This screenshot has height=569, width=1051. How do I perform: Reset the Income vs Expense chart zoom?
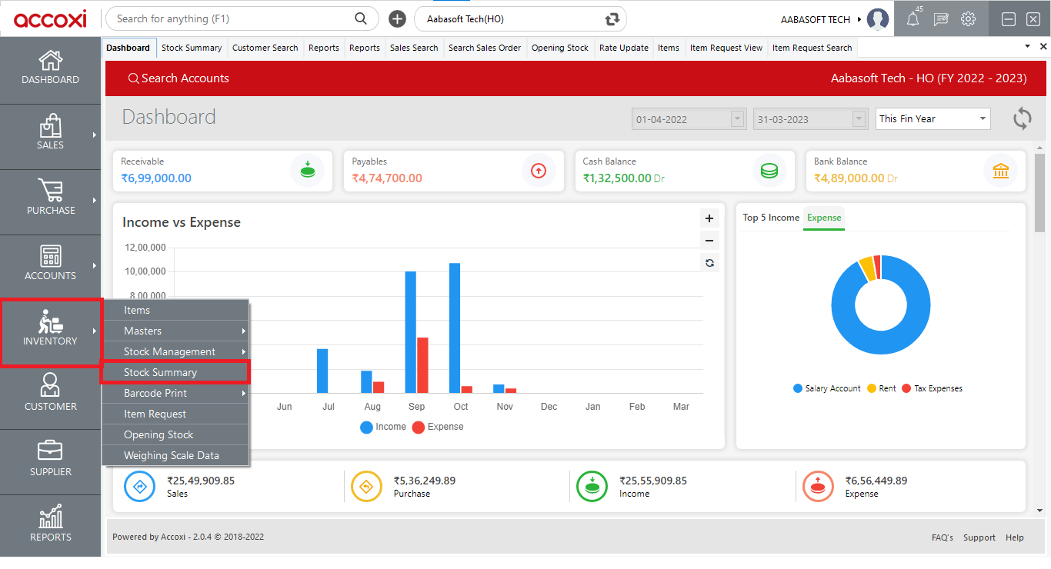709,262
